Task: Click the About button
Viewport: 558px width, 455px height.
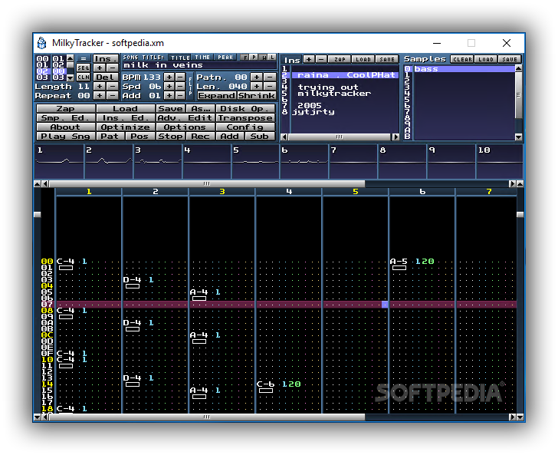Action: coord(65,127)
